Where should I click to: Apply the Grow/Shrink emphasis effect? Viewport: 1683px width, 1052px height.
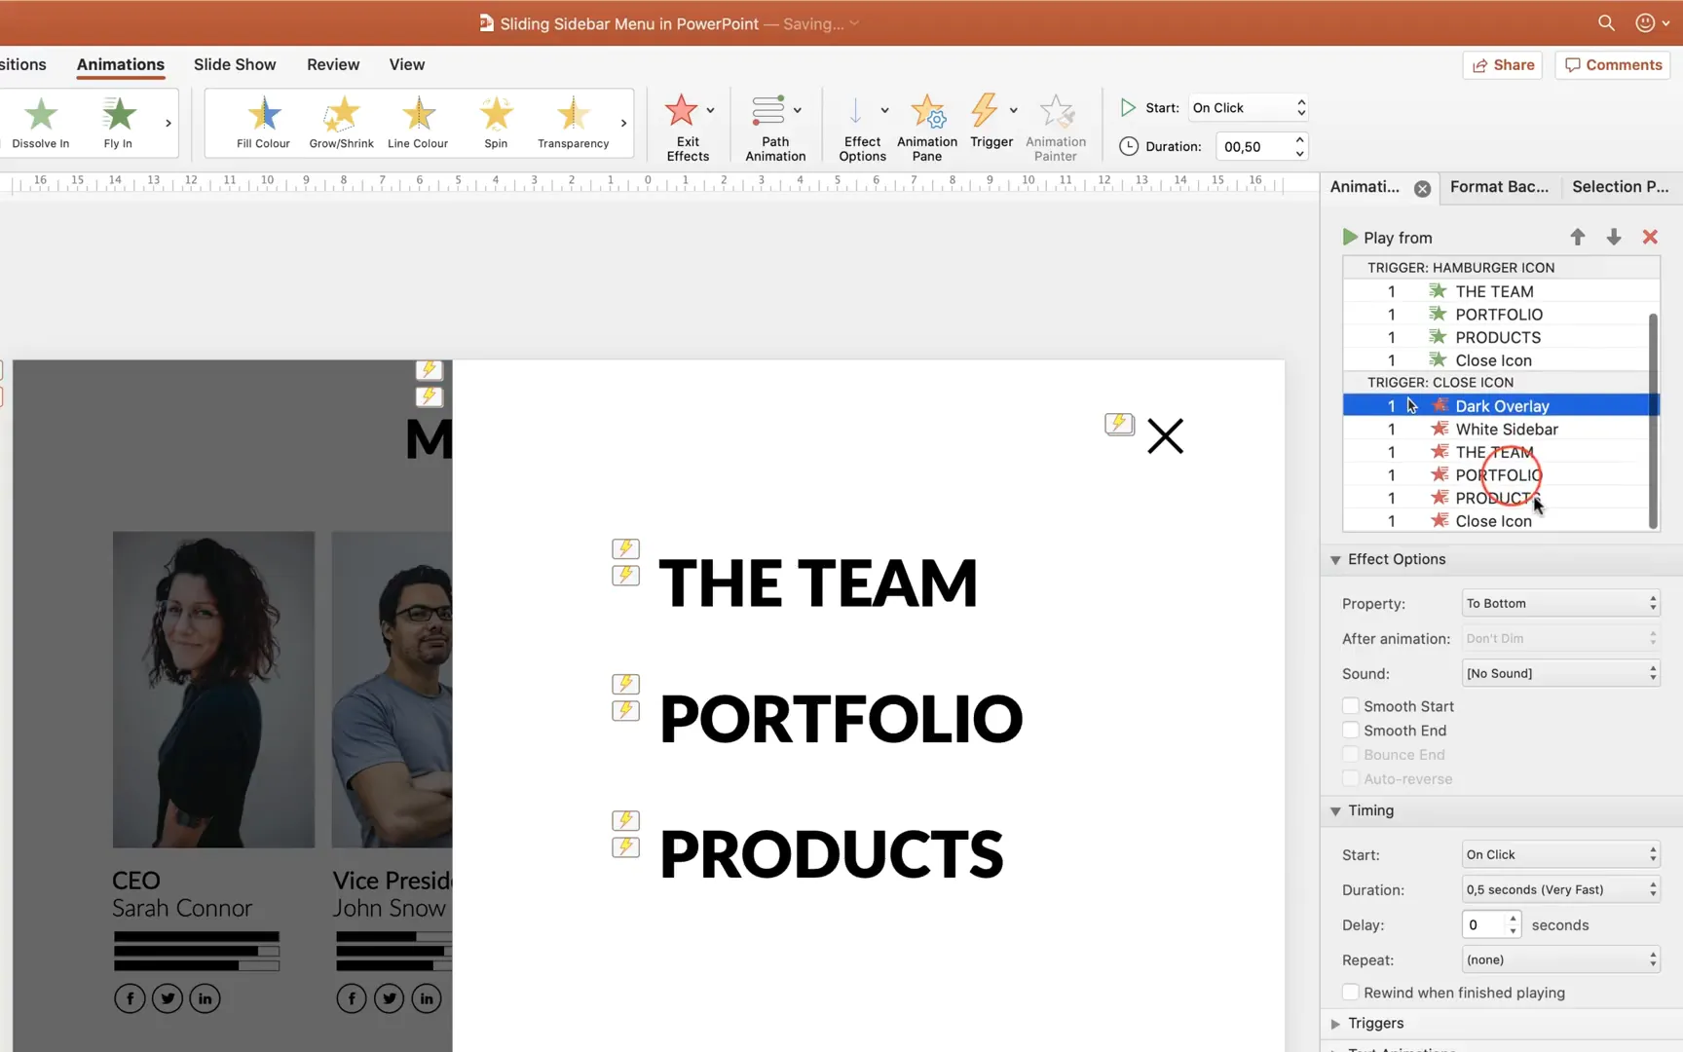(341, 123)
